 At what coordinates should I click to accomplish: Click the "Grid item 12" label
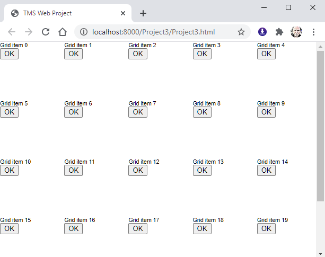tap(144, 162)
